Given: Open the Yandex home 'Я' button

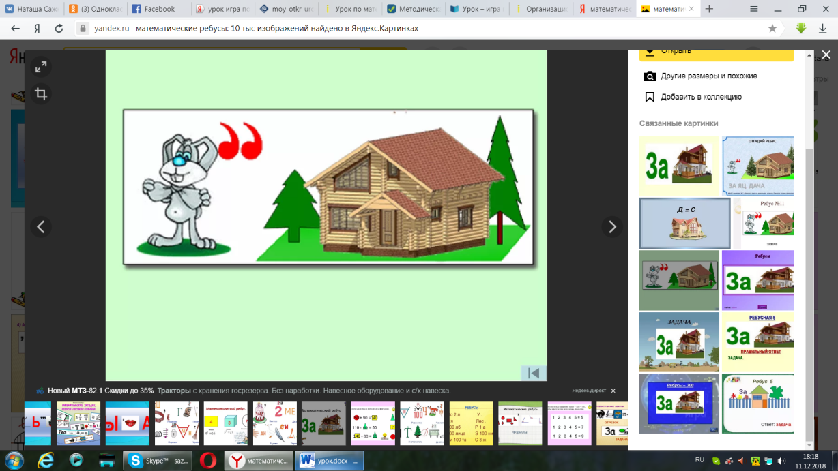Looking at the screenshot, I should 37,29.
